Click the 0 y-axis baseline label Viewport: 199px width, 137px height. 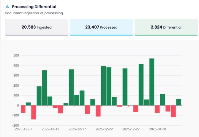click(x=18, y=105)
